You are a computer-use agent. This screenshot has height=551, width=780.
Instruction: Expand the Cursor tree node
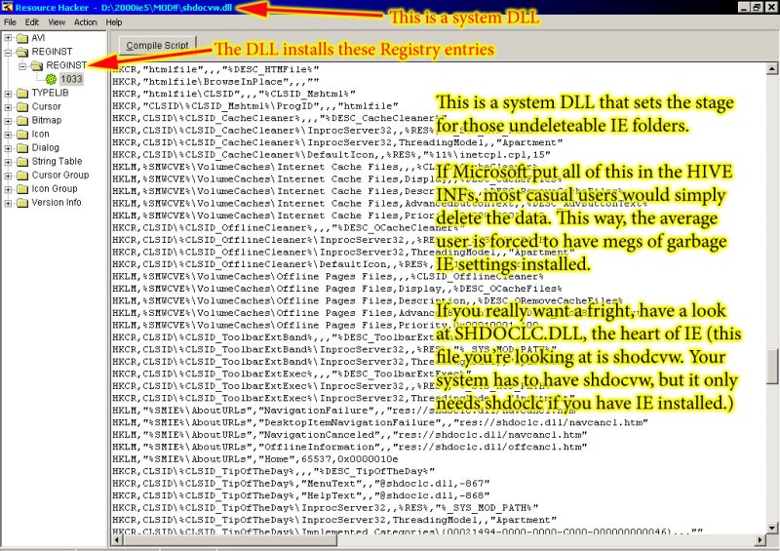click(8, 107)
